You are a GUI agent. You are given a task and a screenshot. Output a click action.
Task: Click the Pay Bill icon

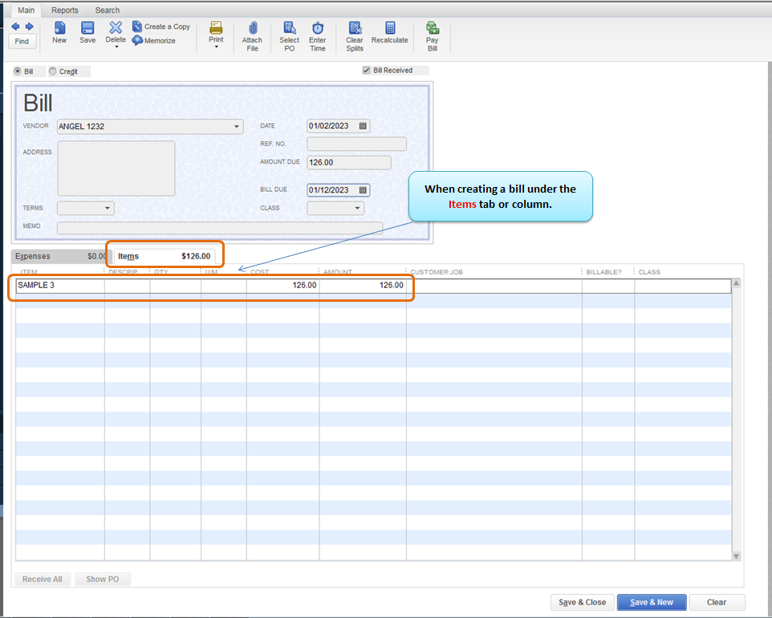tap(432, 29)
